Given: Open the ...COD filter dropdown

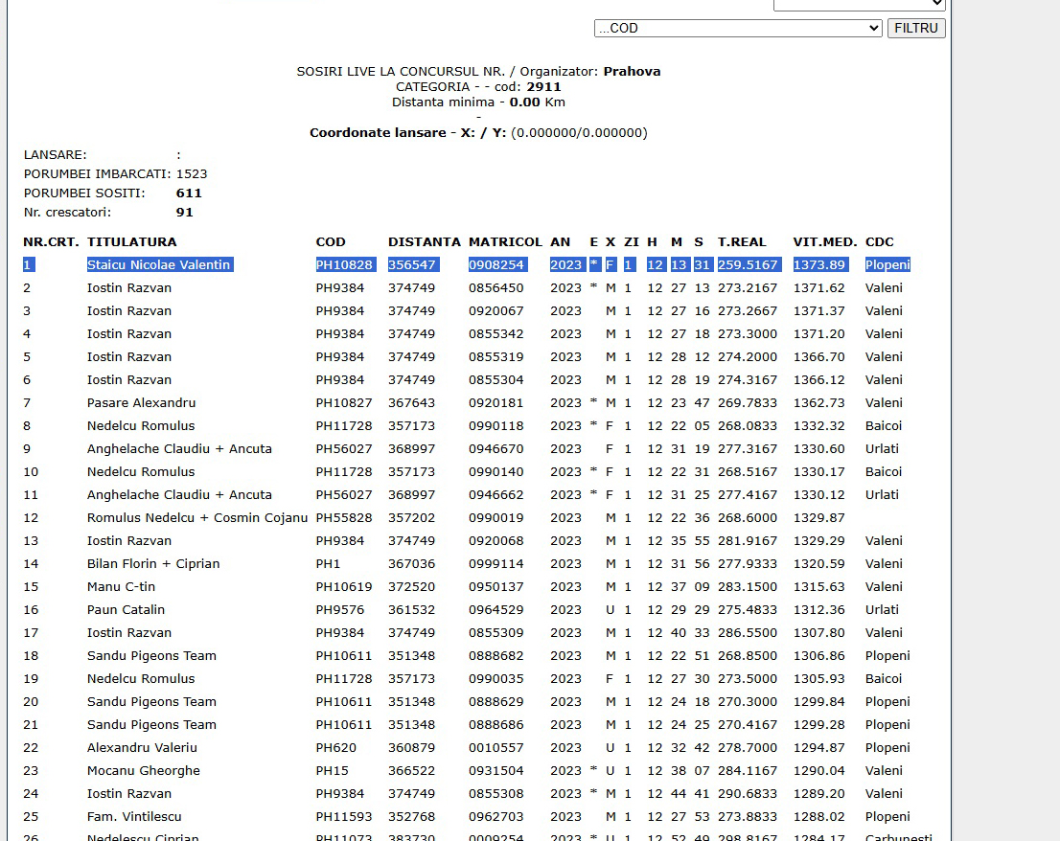Looking at the screenshot, I should tap(737, 28).
